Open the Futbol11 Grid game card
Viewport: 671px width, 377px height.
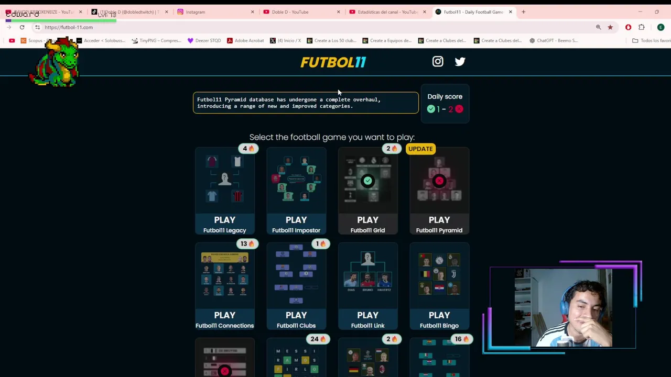[x=367, y=191]
